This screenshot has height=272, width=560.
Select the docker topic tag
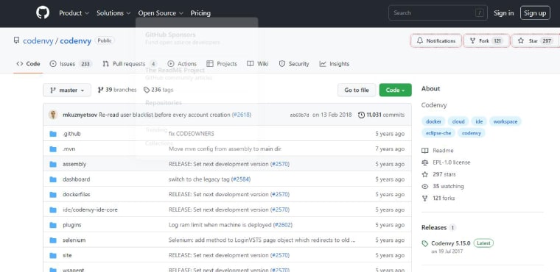pyautogui.click(x=433, y=121)
